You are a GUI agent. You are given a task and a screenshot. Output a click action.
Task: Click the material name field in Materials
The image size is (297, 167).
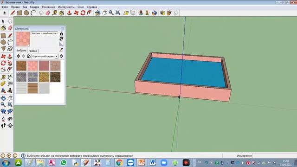coord(45,33)
